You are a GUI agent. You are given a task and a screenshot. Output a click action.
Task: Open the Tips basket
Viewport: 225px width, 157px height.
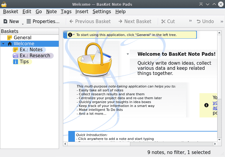[22, 62]
